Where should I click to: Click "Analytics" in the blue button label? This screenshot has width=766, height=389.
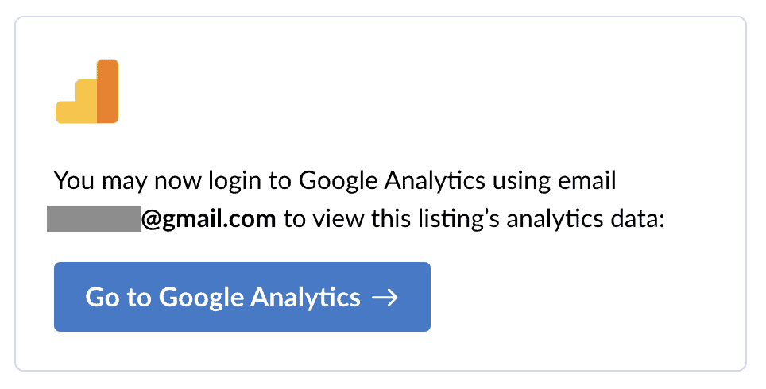pyautogui.click(x=305, y=298)
